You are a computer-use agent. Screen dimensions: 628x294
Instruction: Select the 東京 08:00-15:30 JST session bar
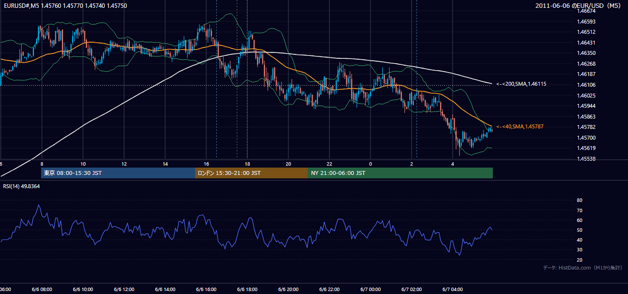(118, 173)
